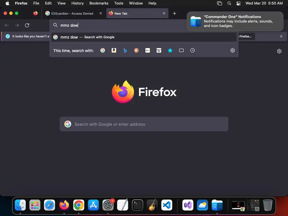Open Finder from the Dock
Image resolution: width=288 pixels, height=216 pixels.
pos(20,205)
